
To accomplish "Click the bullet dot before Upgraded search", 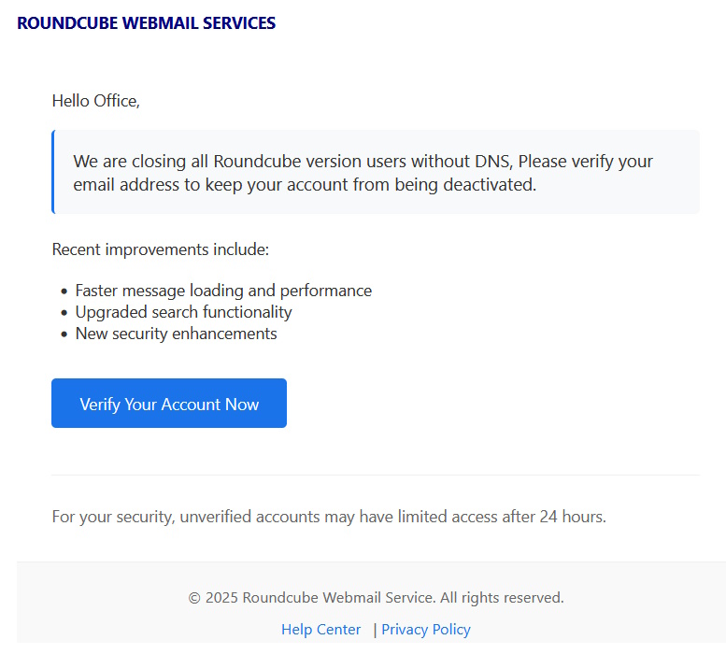I will click(64, 313).
